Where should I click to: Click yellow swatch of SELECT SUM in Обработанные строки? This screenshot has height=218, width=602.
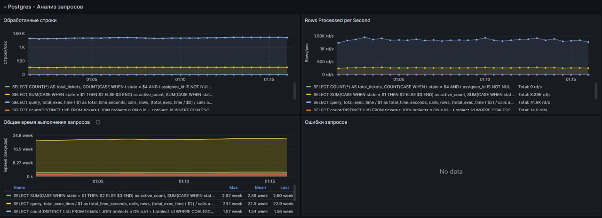point(7,94)
